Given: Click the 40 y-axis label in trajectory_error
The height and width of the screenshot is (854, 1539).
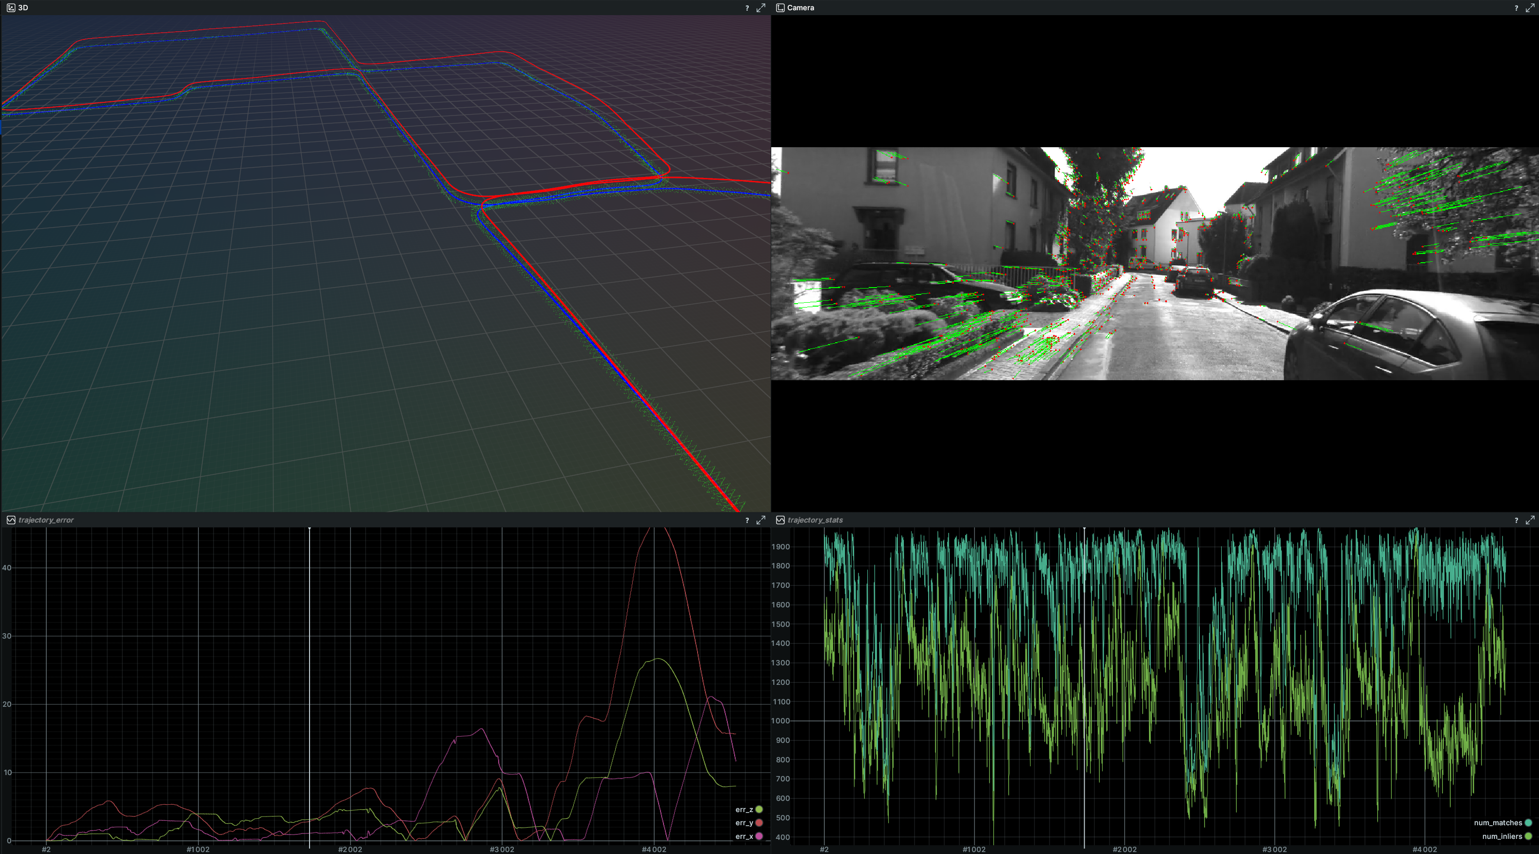Looking at the screenshot, I should tap(6, 567).
